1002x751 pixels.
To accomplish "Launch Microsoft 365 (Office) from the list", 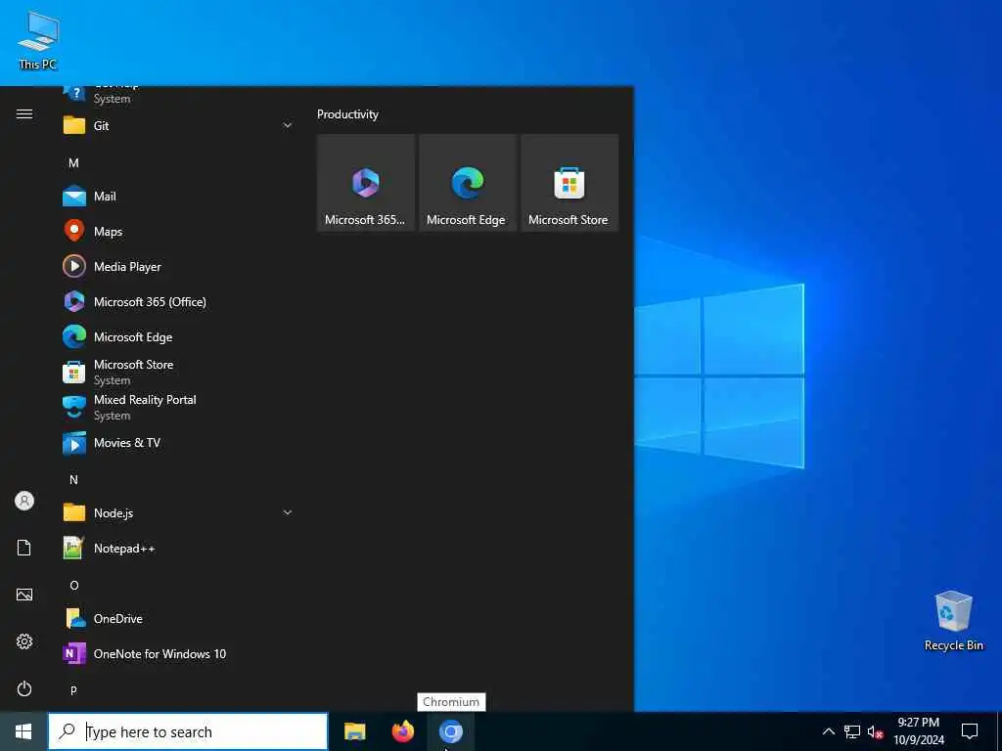I will click(178, 301).
